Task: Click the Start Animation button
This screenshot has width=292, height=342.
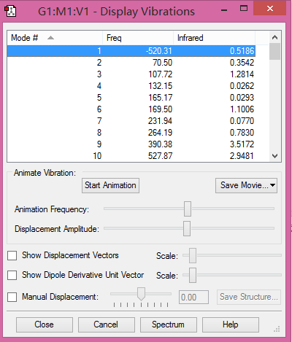Action: pos(110,185)
